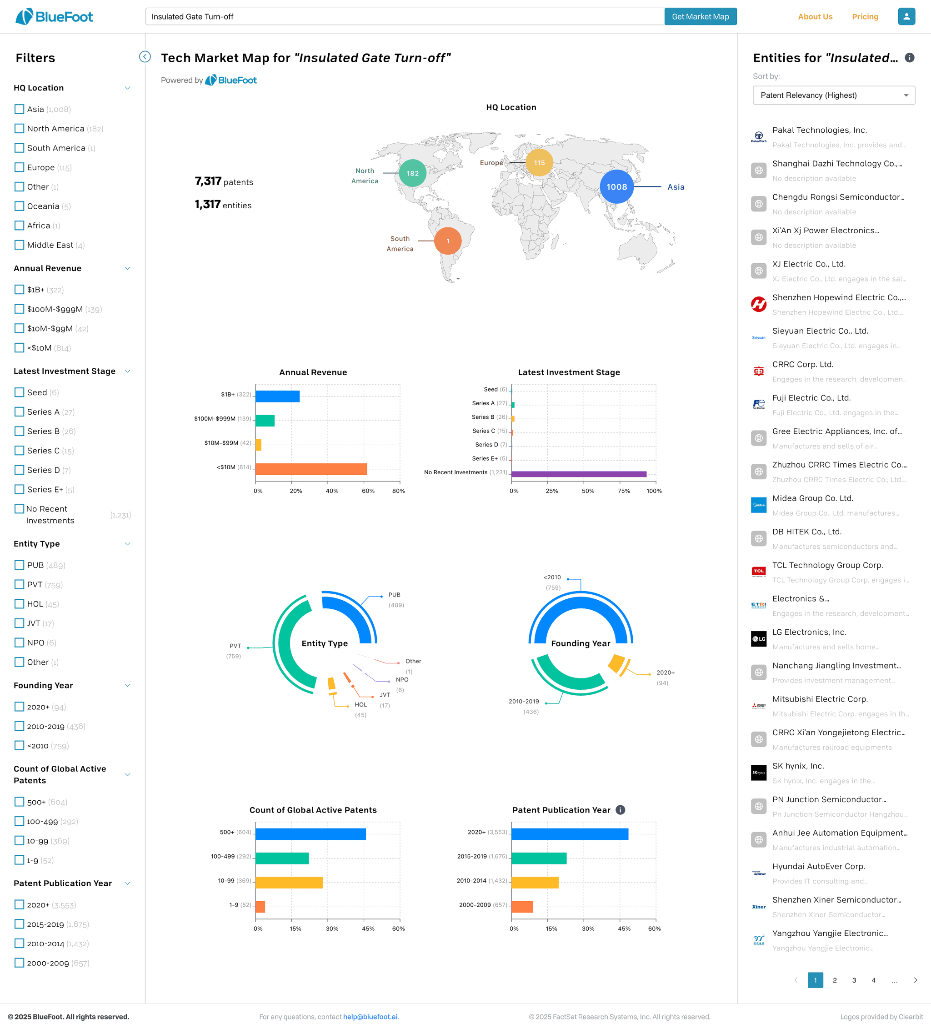Click the blue Asia 1008 map bubble
Image resolution: width=931 pixels, height=1029 pixels.
pyautogui.click(x=616, y=187)
